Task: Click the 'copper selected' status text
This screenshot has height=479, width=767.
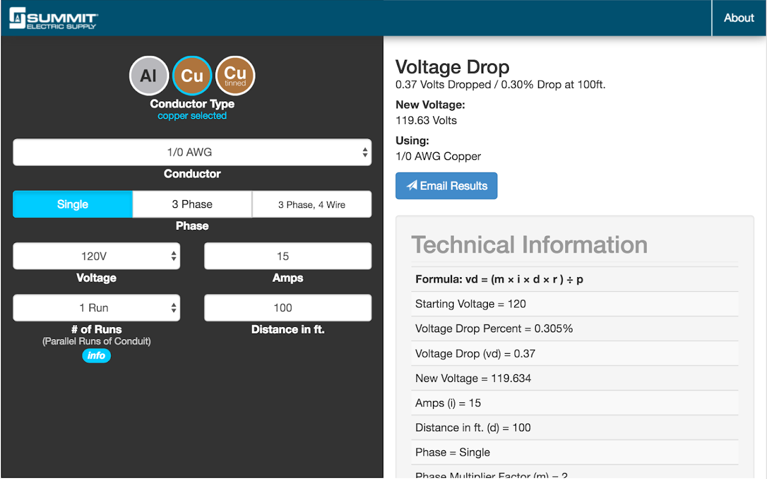Action: [x=192, y=116]
